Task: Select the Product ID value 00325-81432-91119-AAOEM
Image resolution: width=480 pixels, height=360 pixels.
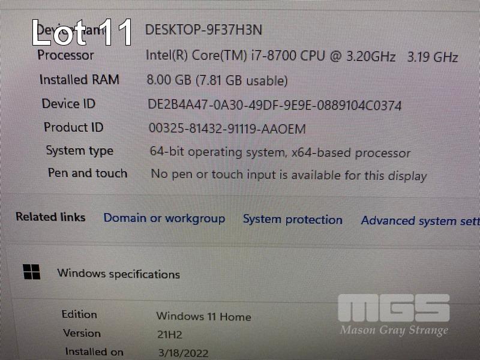Action: point(227,128)
